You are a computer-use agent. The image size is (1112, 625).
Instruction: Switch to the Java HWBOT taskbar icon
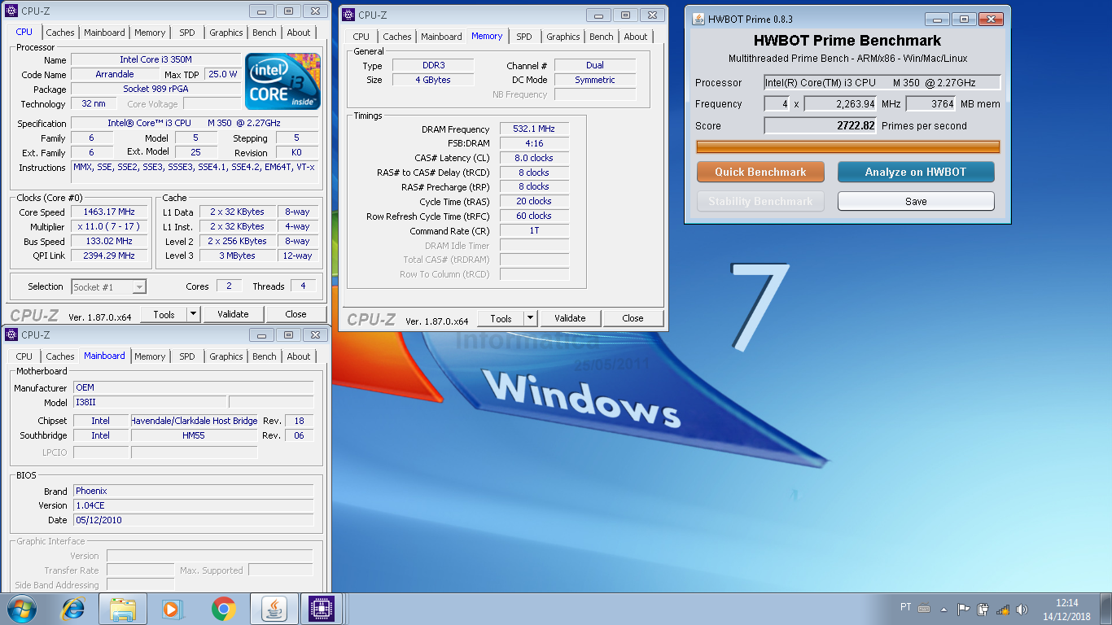[x=274, y=609]
